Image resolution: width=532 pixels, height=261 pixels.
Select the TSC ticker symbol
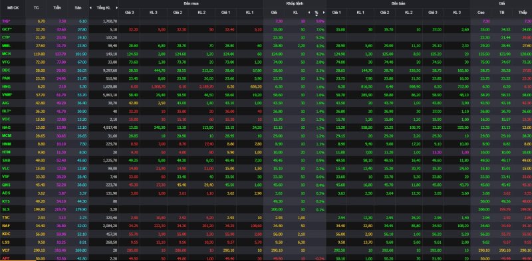coord(5,217)
